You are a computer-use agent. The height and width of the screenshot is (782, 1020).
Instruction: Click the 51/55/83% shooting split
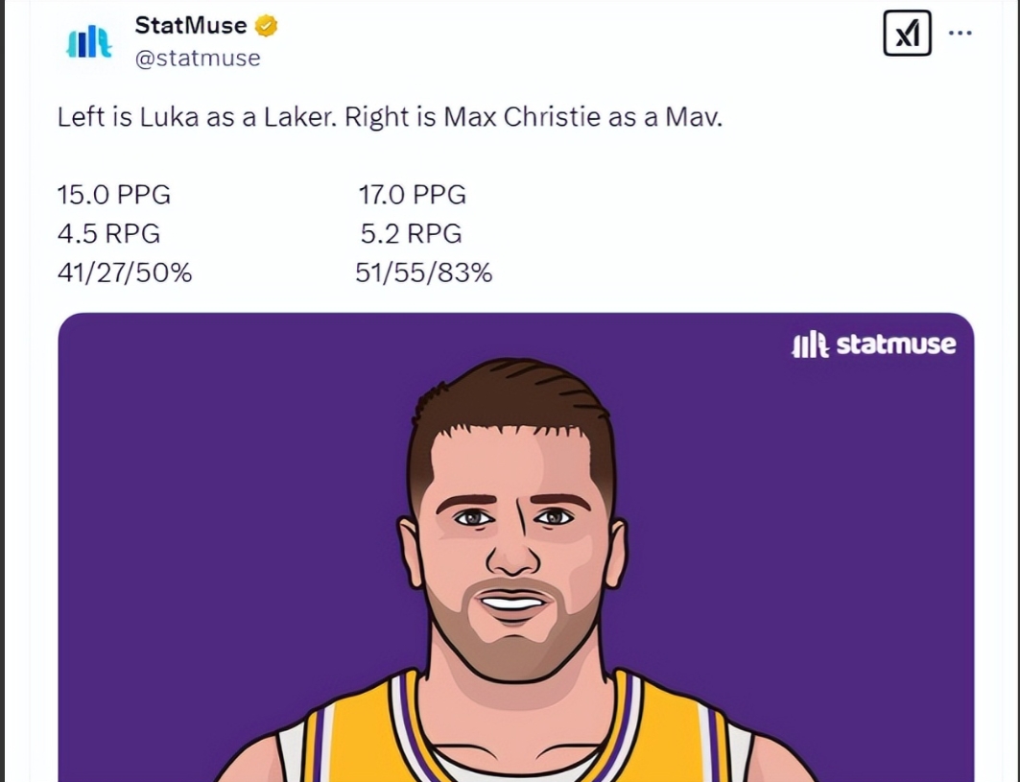click(423, 273)
